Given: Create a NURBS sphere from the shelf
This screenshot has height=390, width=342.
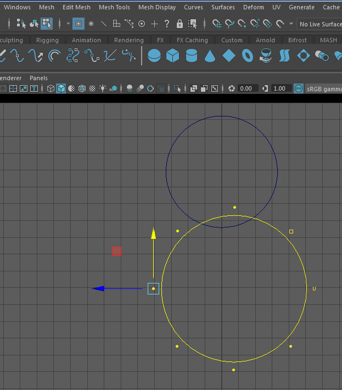Looking at the screenshot, I should (x=155, y=55).
